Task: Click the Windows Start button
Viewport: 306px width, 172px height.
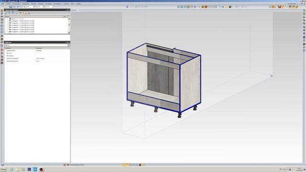Action: 3,170
